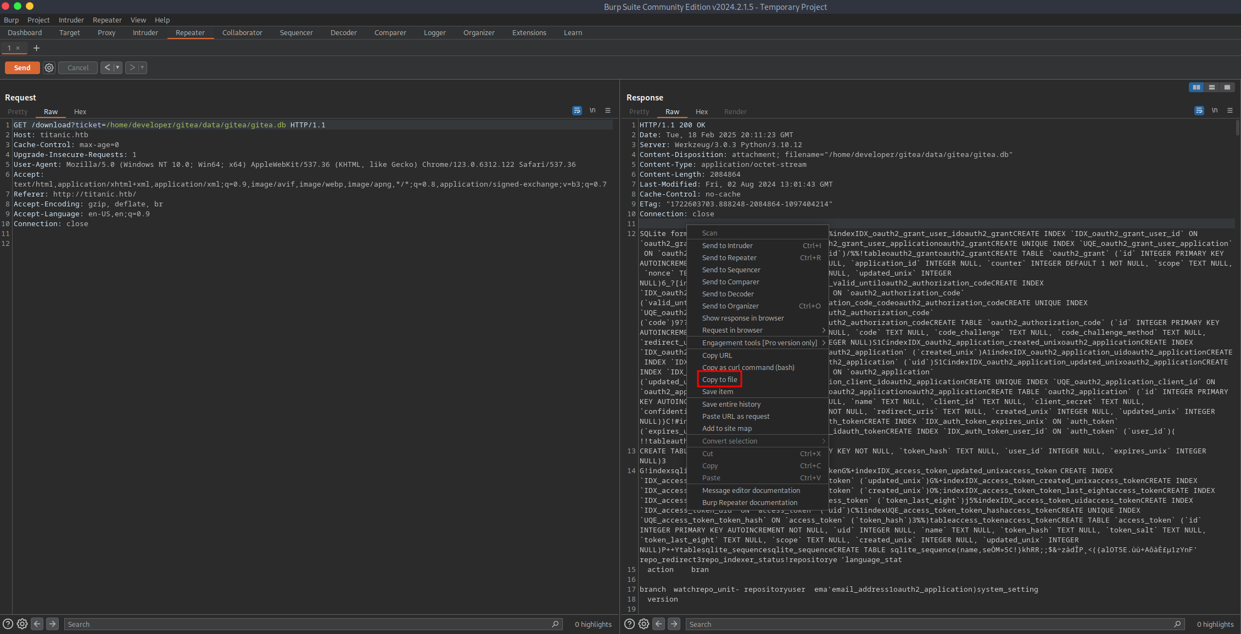
Task: Switch to top-bottom split layout
Action: tap(1212, 87)
